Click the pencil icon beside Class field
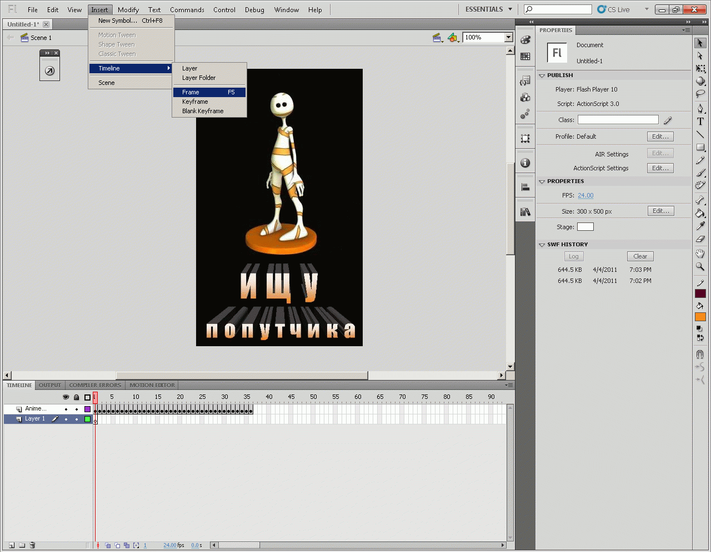711x552 pixels. click(x=668, y=120)
